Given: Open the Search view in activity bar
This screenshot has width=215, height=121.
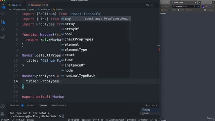Looking at the screenshot, I should tap(3, 13).
